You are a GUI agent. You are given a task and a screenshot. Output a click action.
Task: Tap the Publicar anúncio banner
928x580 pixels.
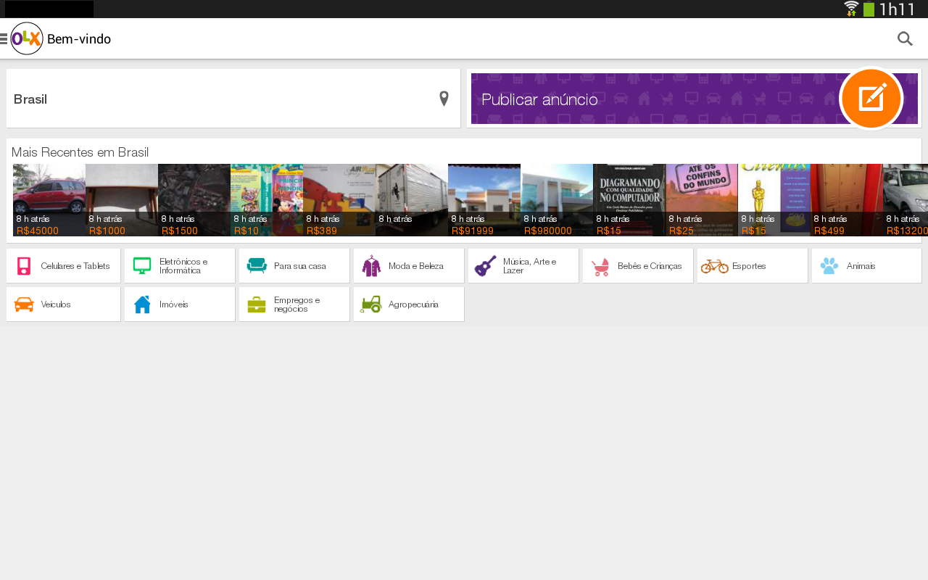click(x=695, y=99)
